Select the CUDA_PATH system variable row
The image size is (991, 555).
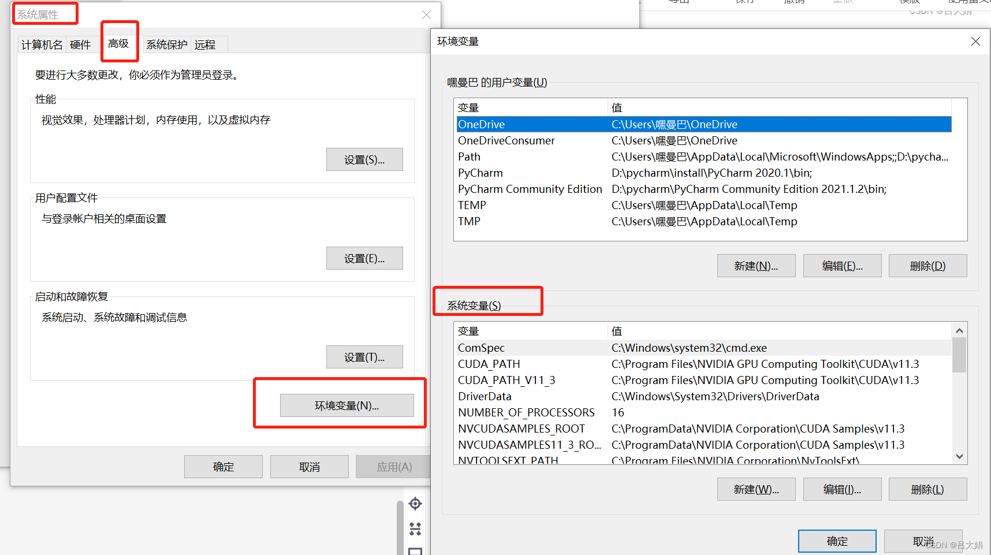click(x=703, y=364)
